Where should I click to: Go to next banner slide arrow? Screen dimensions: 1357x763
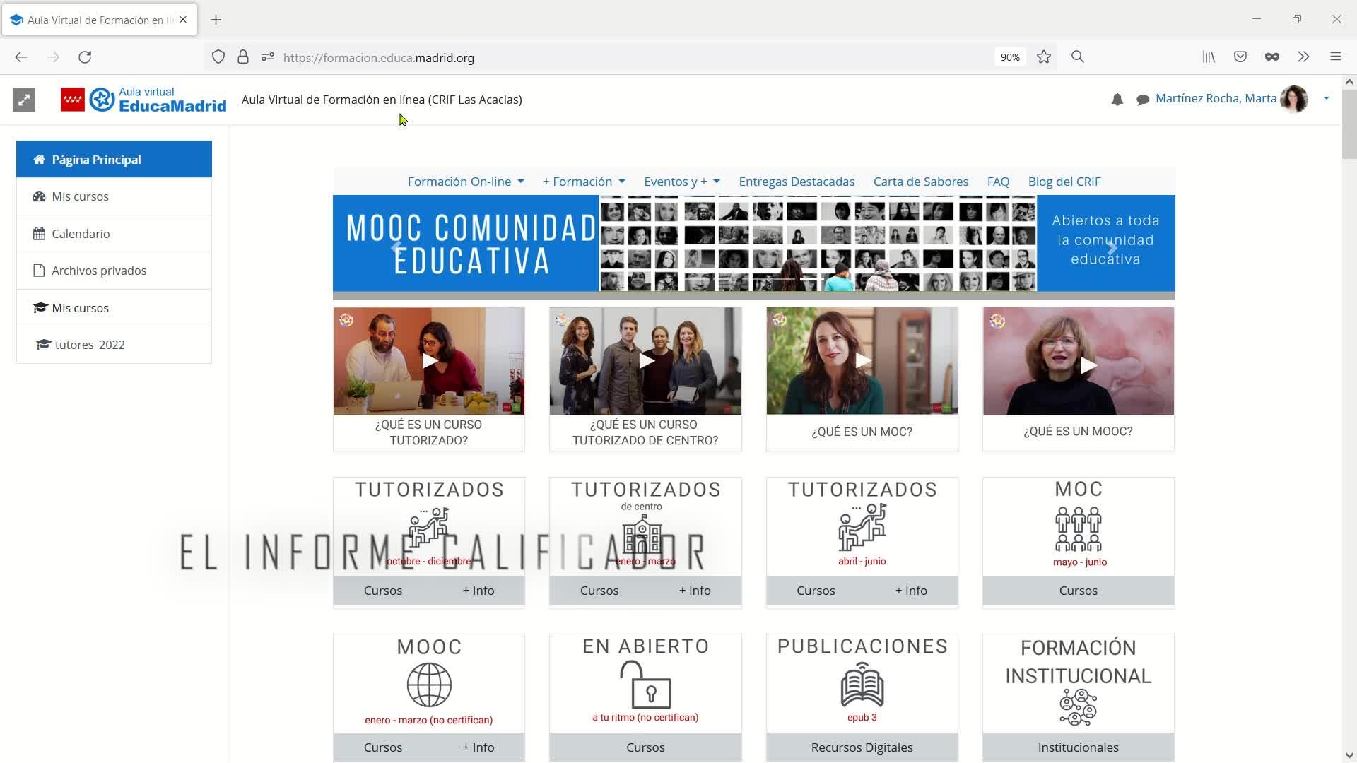(1112, 247)
